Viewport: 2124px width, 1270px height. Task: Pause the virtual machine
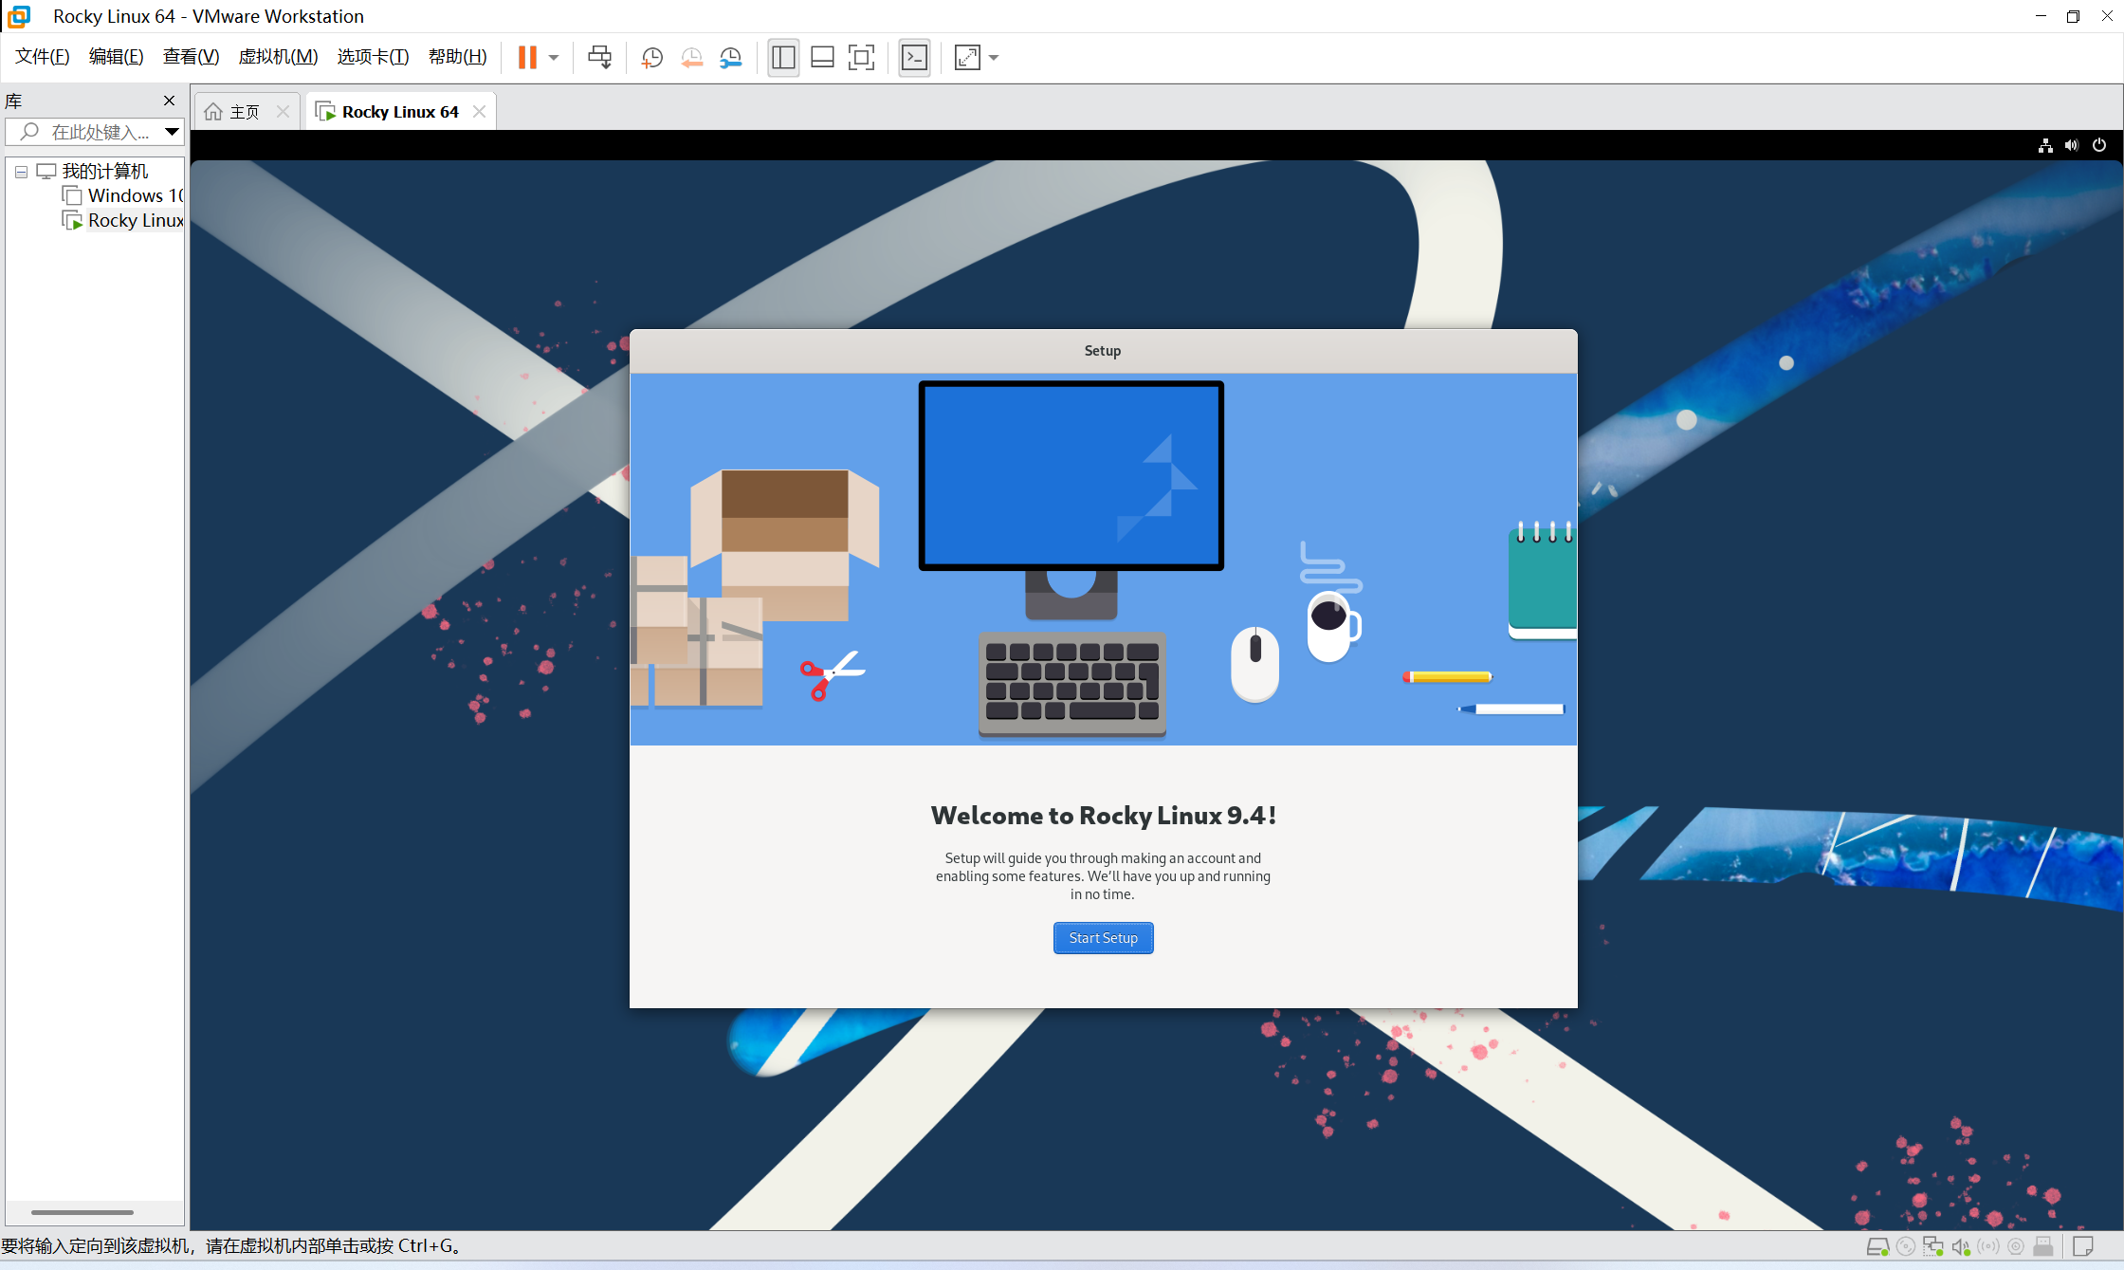click(x=527, y=58)
